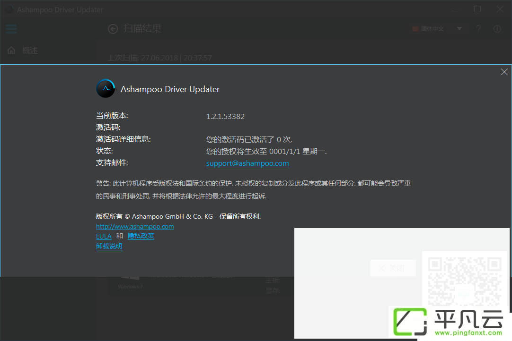Click the 警告 warning paragraph
The height and width of the screenshot is (341, 512).
pos(253,190)
